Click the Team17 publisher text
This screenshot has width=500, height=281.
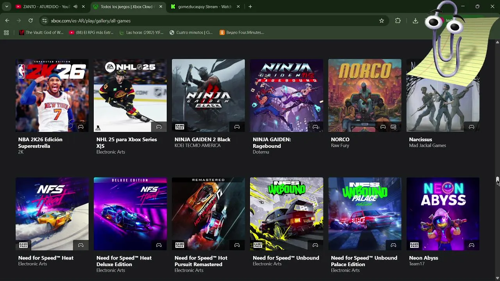(416, 264)
